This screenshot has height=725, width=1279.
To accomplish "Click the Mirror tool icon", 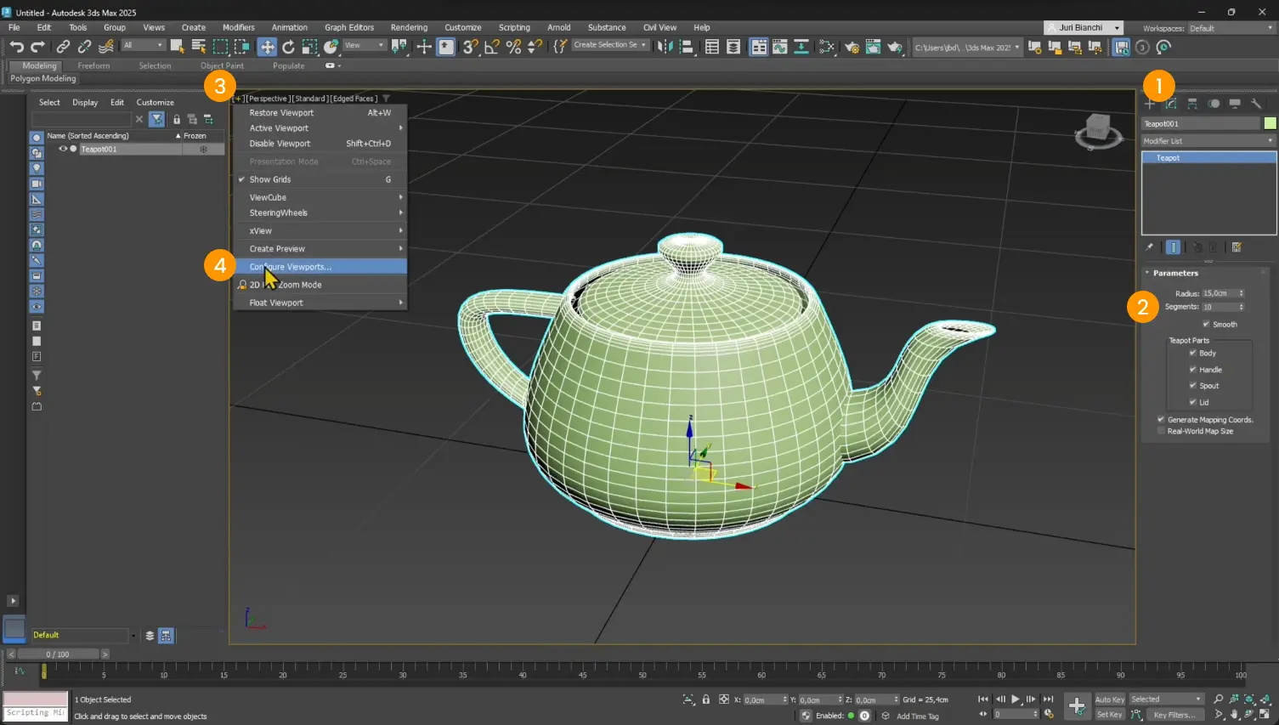I will click(x=665, y=47).
